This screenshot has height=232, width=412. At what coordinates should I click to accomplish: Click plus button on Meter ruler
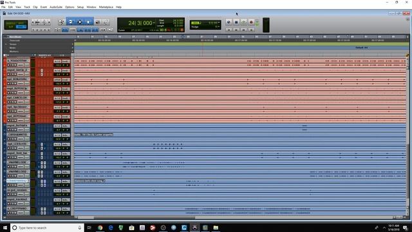(73, 48)
